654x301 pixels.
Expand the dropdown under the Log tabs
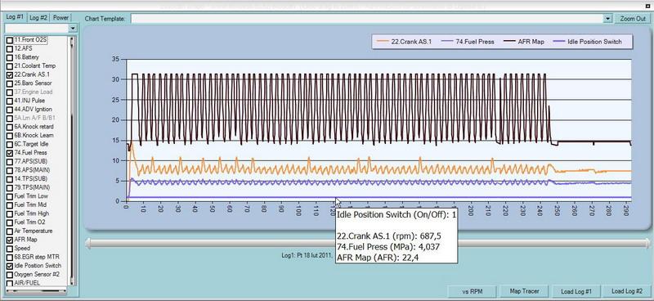pos(73,28)
